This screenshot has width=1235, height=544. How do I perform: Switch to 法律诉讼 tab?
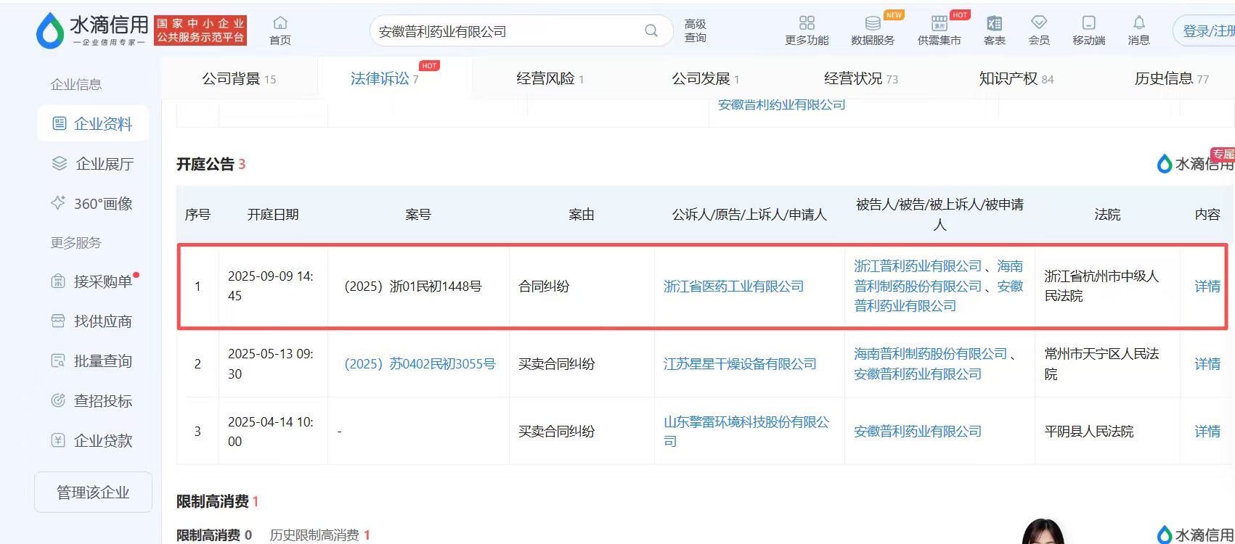pos(384,78)
